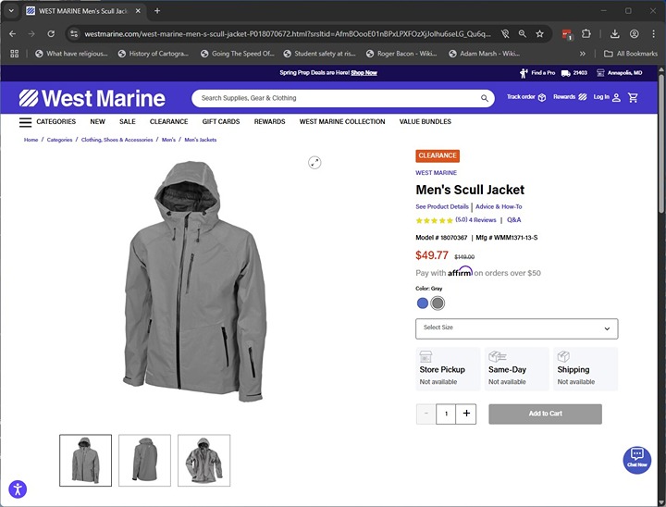The height and width of the screenshot is (507, 666).
Task: Open the tab search dropdown arrow
Action: [x=11, y=11]
